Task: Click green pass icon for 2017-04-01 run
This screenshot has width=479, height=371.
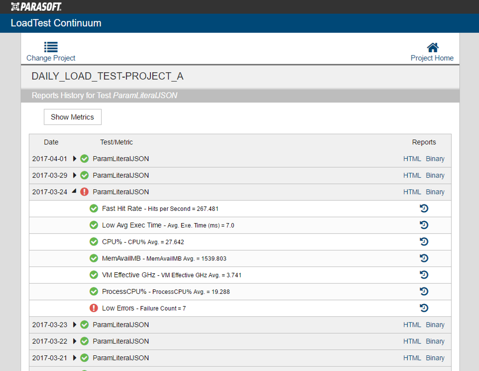Action: (x=85, y=159)
